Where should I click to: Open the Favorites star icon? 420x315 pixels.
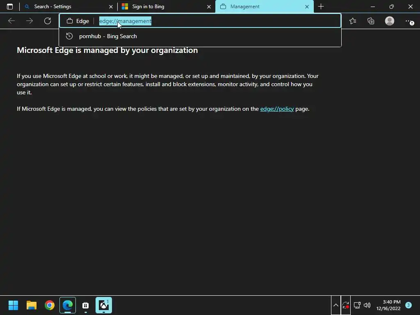pyautogui.click(x=353, y=21)
